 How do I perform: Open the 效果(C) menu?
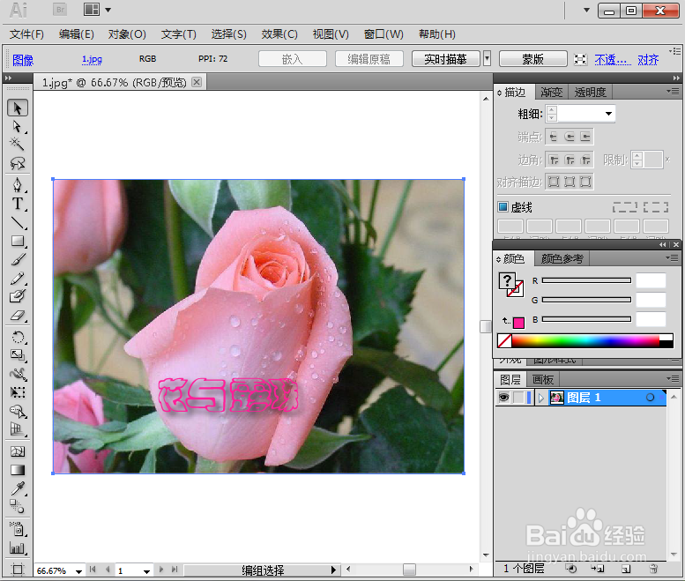pyautogui.click(x=279, y=34)
